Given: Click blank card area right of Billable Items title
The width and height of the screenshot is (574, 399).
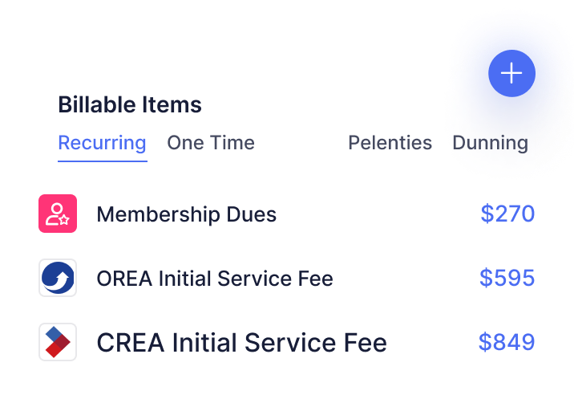Looking at the screenshot, I should click(337, 104).
